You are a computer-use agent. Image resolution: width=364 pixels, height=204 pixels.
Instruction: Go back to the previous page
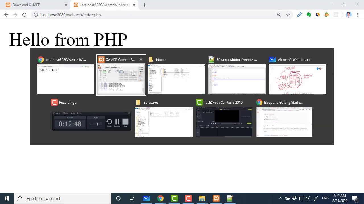6,15
